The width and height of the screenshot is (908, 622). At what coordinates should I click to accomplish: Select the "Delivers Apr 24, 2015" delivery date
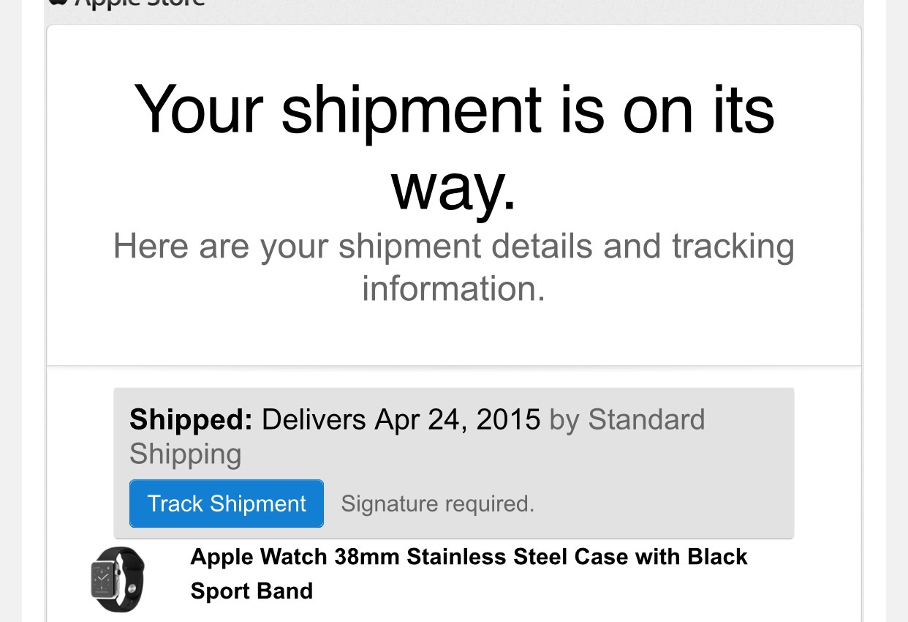coord(401,420)
